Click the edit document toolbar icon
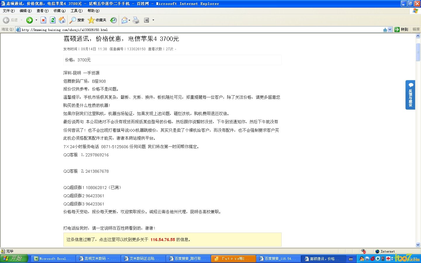Image resolution: width=421 pixels, height=263 pixels. (147, 20)
